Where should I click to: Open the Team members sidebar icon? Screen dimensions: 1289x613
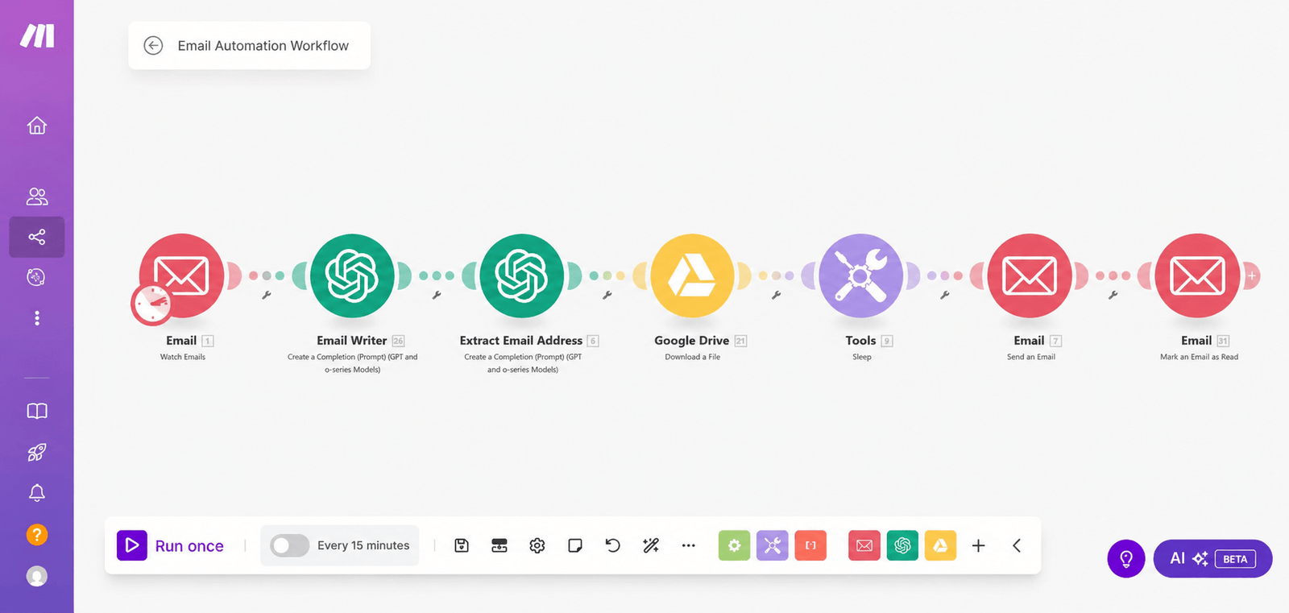coord(37,197)
